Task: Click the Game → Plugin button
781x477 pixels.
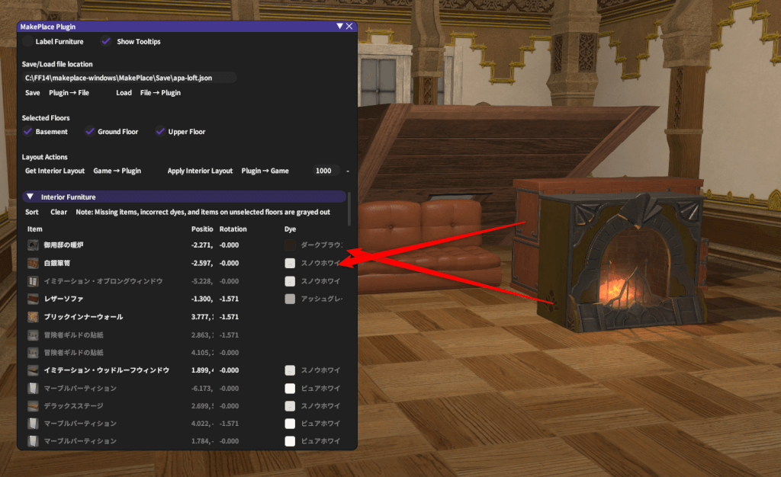Action: tap(117, 171)
